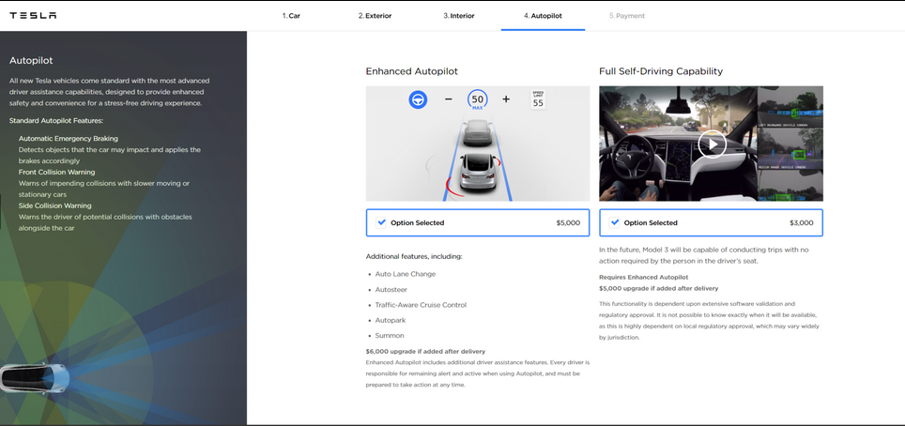This screenshot has width=905, height=426.
Task: Select the 4. Autopilot tab
Action: pos(543,16)
